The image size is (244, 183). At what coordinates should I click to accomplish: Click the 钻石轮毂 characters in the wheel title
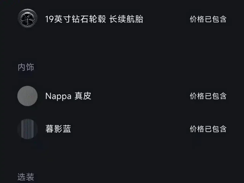point(89,19)
